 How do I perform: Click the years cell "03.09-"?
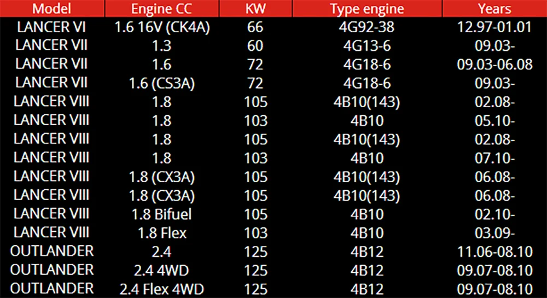(x=494, y=233)
